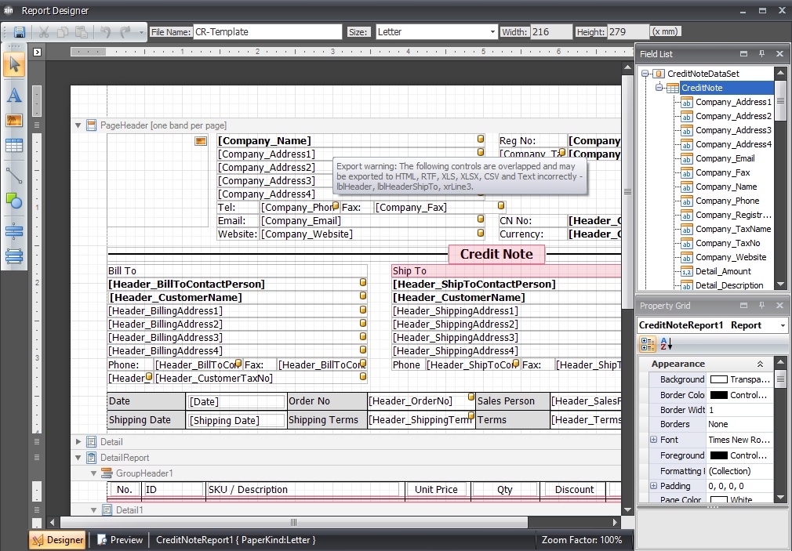Click the Cut scissors icon

pos(44,32)
